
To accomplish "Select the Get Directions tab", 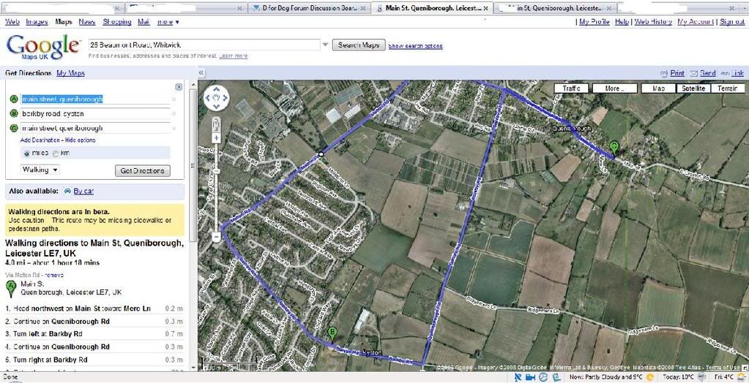I will [x=28, y=73].
